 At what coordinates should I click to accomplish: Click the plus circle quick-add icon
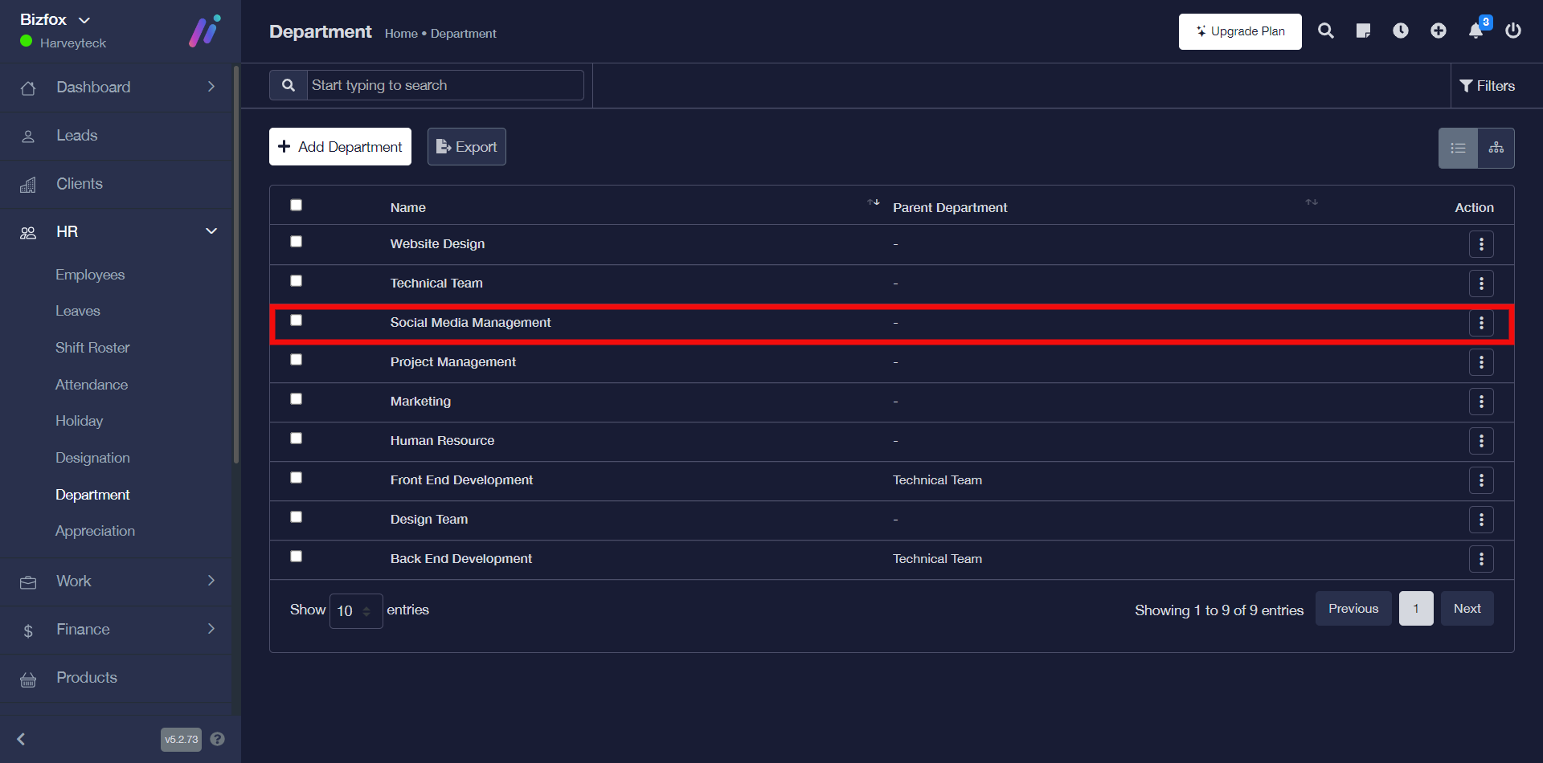pyautogui.click(x=1438, y=31)
